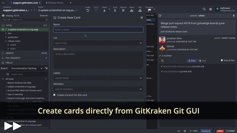The height and width of the screenshot is (133, 237).
Task: Click the Feedback button
Action: [x=206, y=131]
